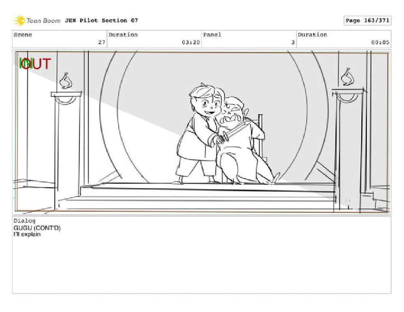Image resolution: width=404 pixels, height=312 pixels.
Task: Click the panel duration value '00:05'
Action: point(380,42)
